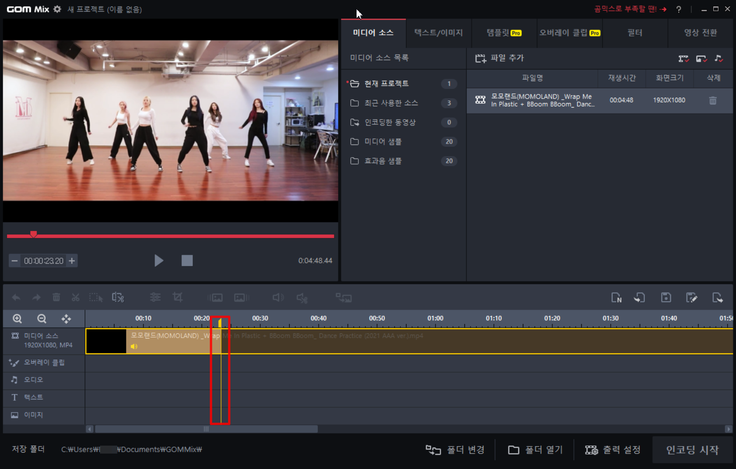The width and height of the screenshot is (736, 469).
Task: Save project as with pencil-disk icon
Action: (692, 297)
